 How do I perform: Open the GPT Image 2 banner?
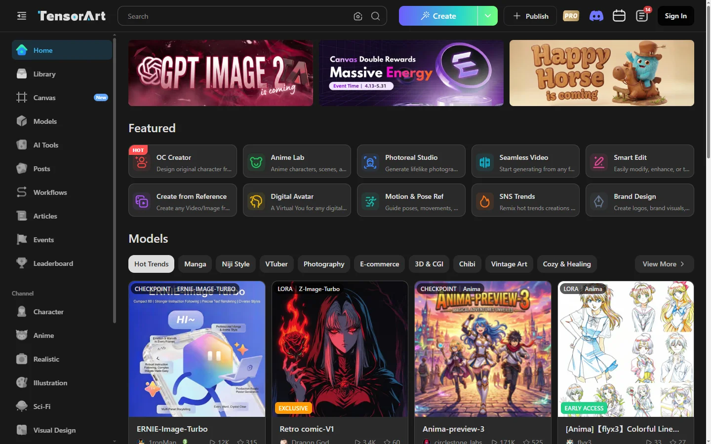pos(221,73)
